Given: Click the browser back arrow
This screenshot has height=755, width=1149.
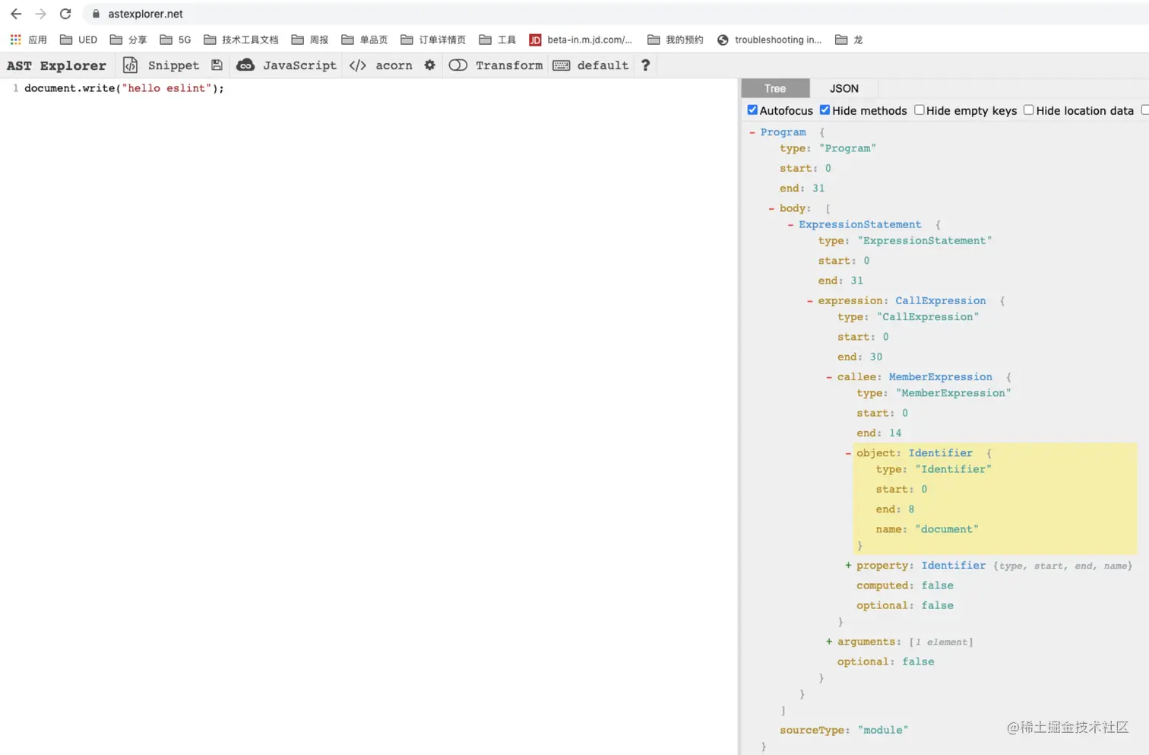Looking at the screenshot, I should pyautogui.click(x=16, y=14).
